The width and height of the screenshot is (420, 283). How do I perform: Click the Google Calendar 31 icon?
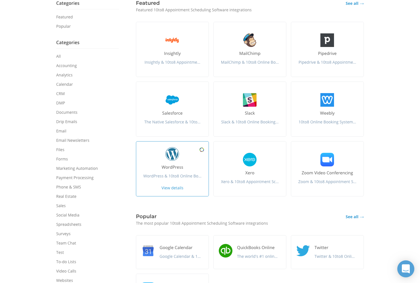pyautogui.click(x=148, y=251)
